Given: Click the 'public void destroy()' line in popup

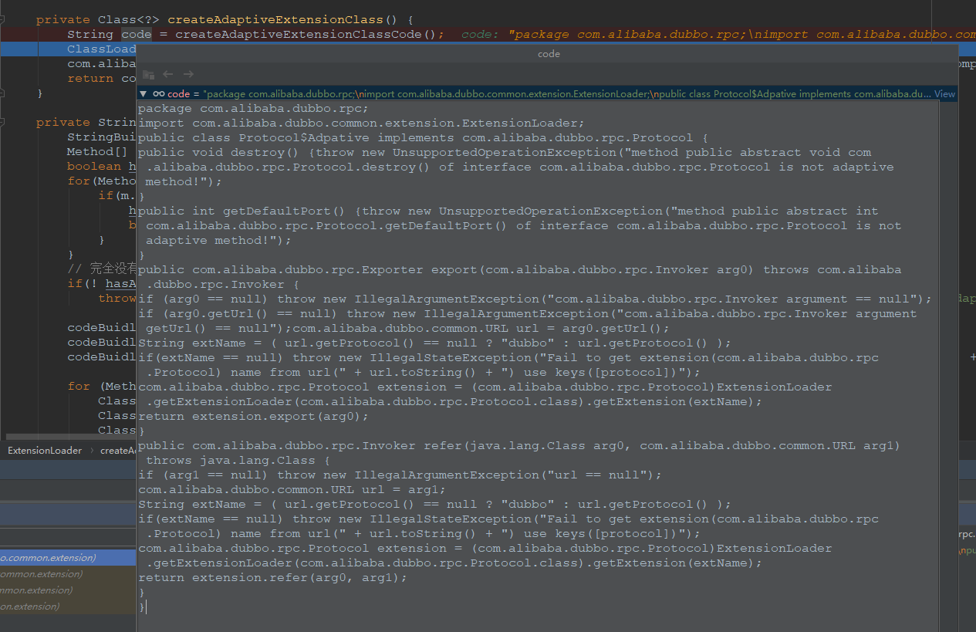Looking at the screenshot, I should (505, 153).
